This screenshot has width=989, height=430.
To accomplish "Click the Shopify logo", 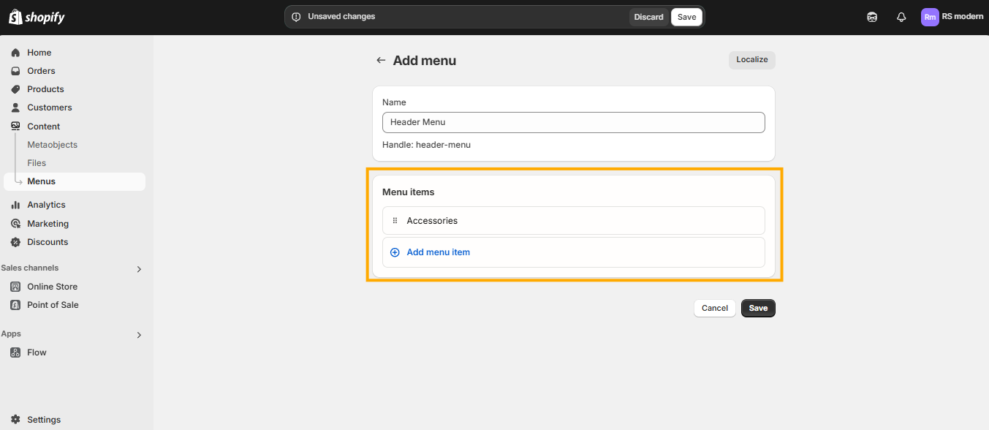I will pos(37,17).
